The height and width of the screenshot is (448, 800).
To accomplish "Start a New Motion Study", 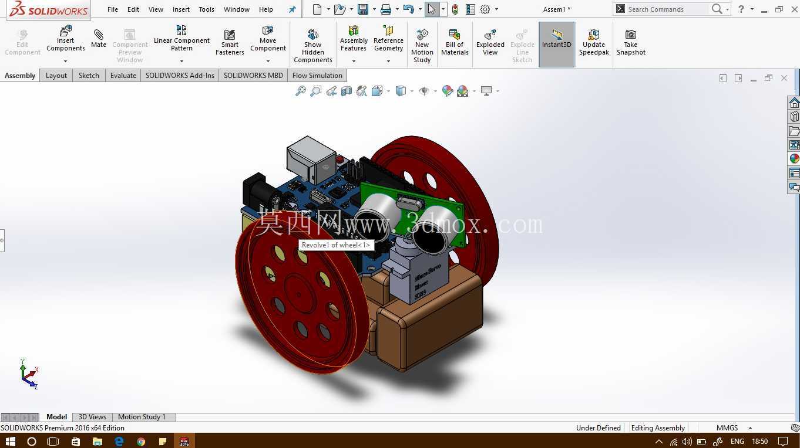I will (422, 46).
